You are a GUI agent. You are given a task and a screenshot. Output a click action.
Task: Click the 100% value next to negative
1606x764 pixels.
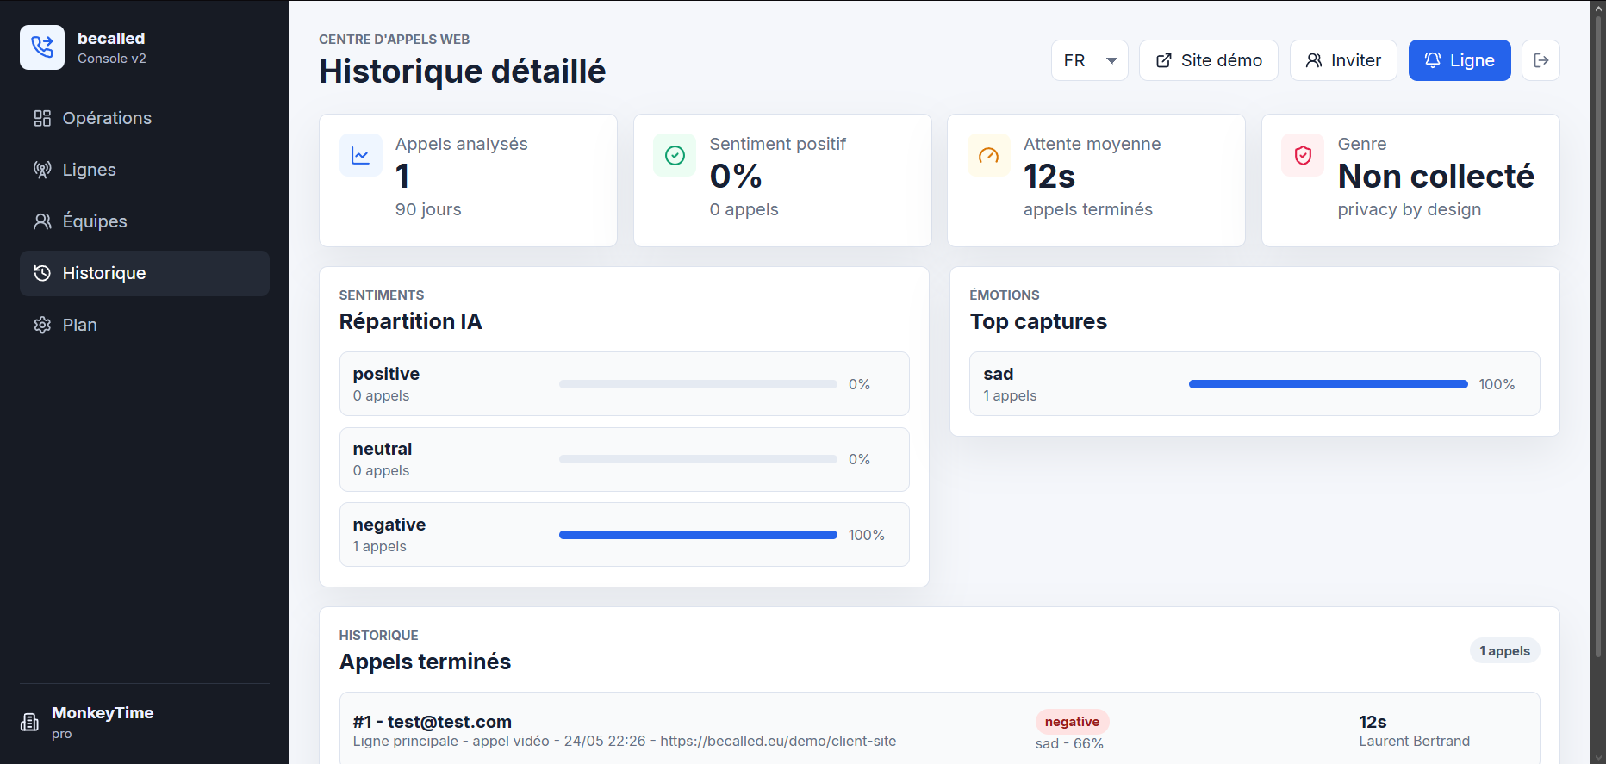pos(866,535)
